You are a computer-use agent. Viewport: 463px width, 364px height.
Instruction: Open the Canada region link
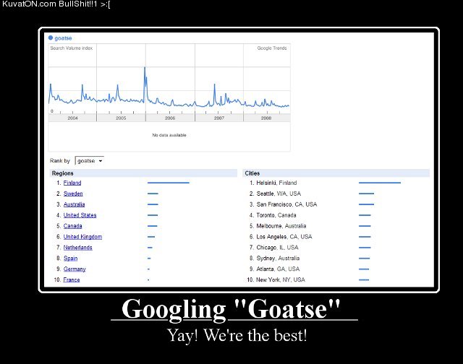point(72,226)
